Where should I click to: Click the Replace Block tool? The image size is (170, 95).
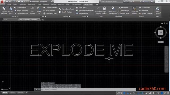pos(11,11)
